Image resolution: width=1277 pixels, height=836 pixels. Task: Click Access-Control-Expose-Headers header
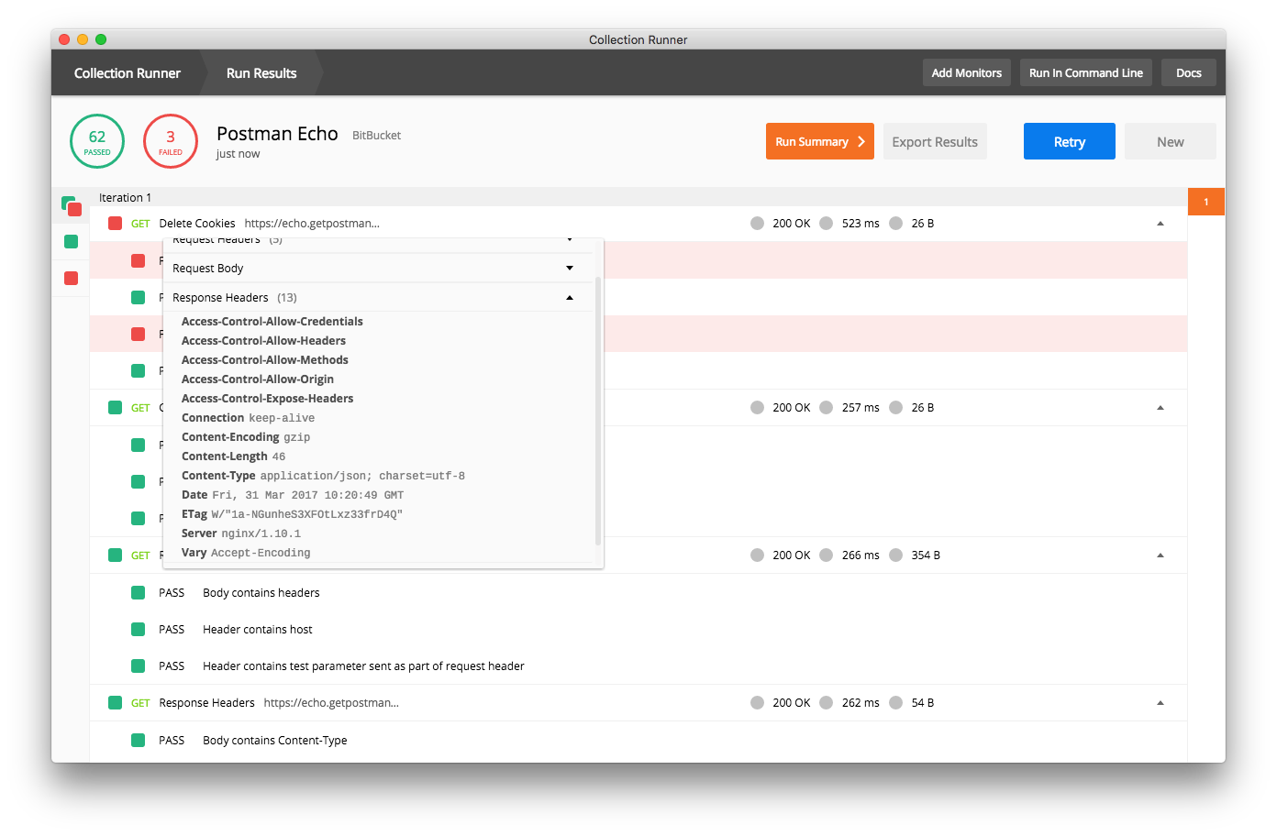click(x=267, y=399)
